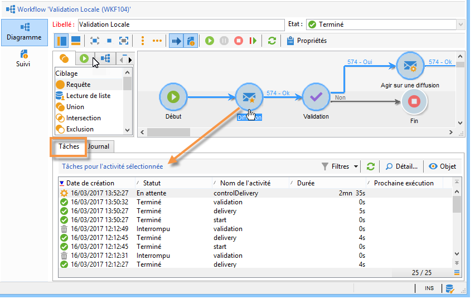Click the reset zoom small-square icon
The image size is (475, 304).
109,41
